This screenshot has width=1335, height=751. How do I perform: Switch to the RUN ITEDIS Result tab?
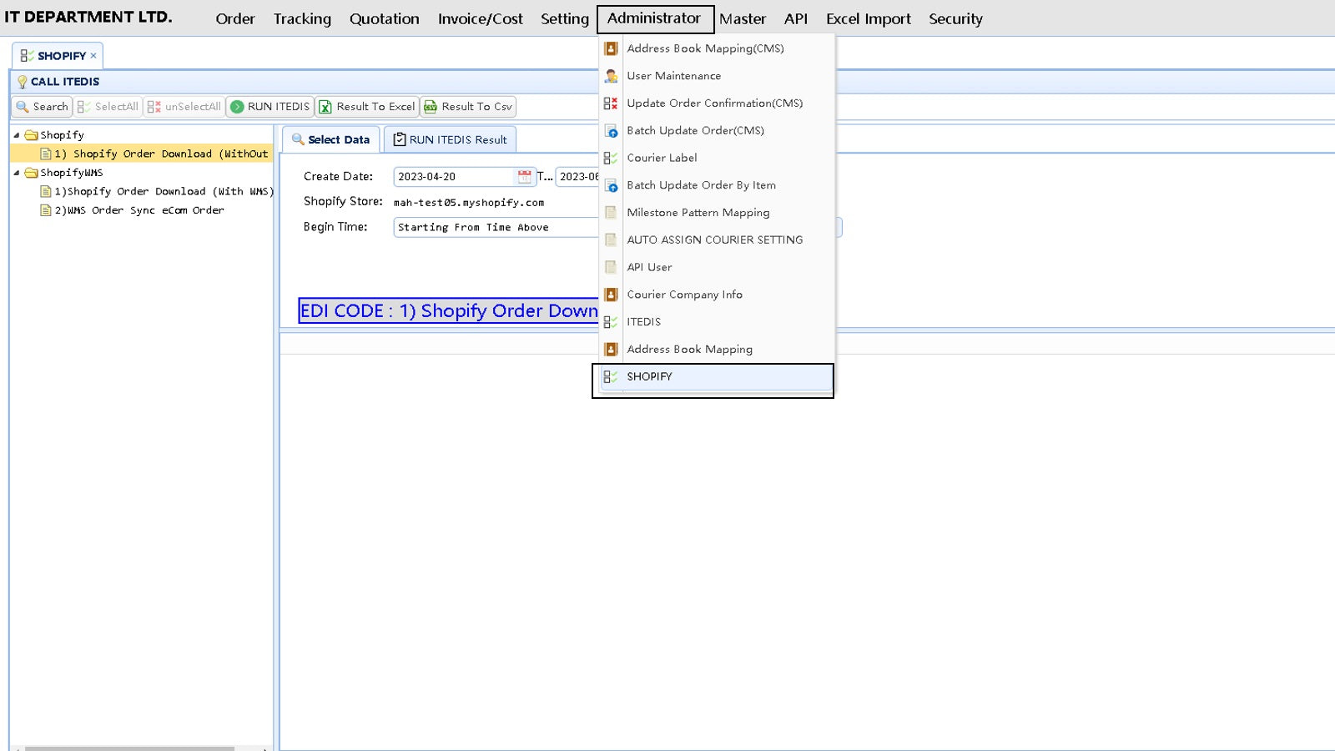tap(450, 139)
